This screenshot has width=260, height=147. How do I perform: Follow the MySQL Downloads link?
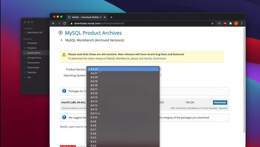pos(155,59)
